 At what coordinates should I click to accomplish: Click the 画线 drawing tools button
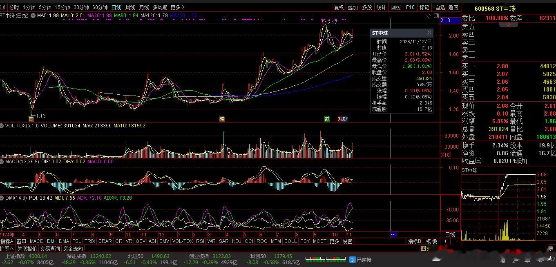pyautogui.click(x=395, y=7)
